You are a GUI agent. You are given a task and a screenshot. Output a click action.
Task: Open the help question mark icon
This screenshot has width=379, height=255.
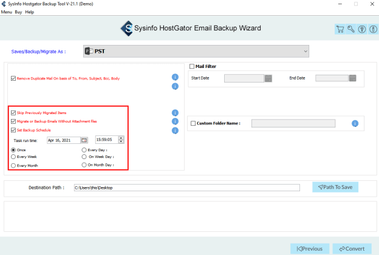pyautogui.click(x=362, y=29)
